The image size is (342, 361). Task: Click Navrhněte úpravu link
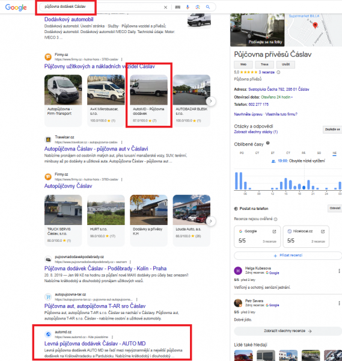coord(248,114)
